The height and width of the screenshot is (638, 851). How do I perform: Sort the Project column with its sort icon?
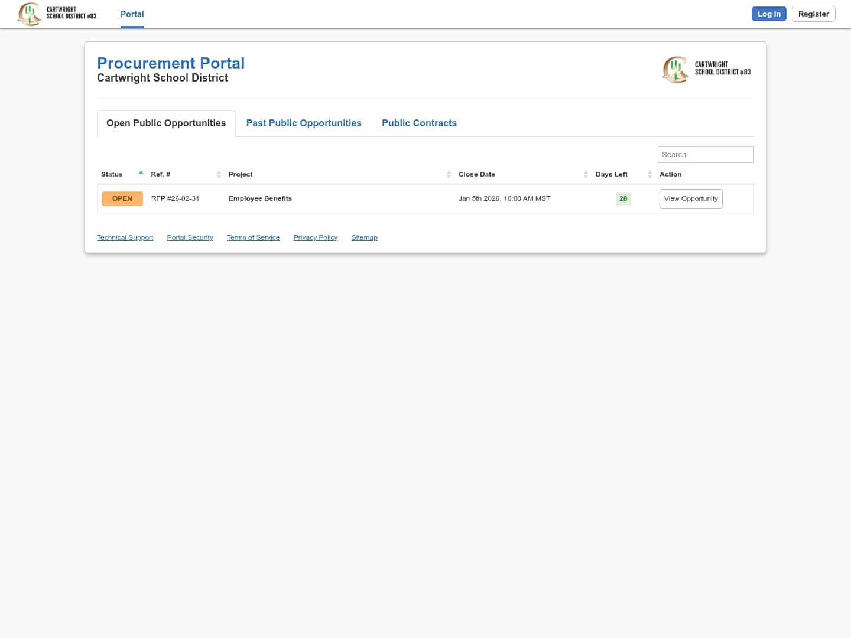(x=449, y=174)
